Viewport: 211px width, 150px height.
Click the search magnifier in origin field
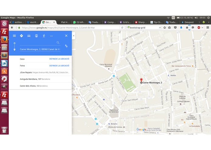58,43
